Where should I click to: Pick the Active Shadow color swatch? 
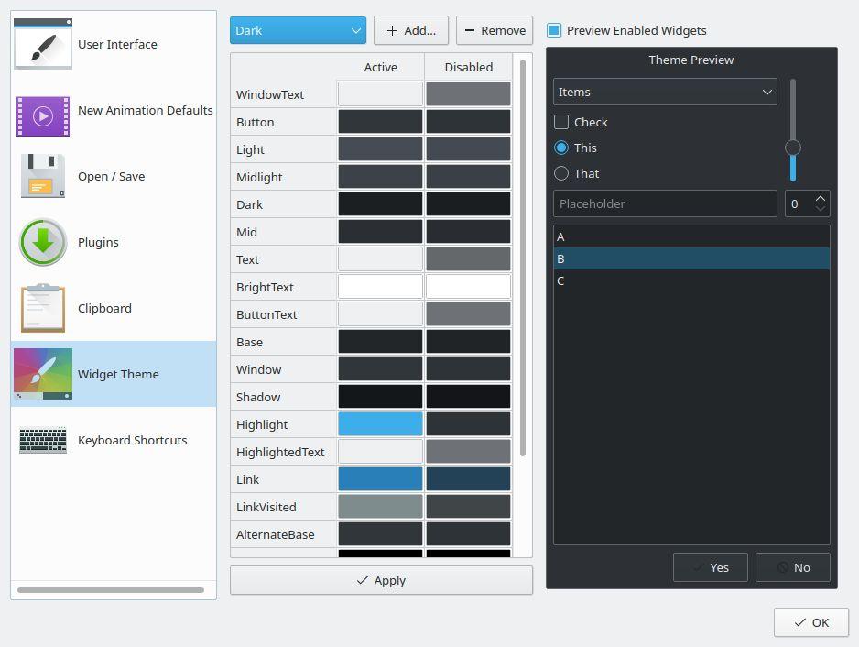[x=380, y=397]
